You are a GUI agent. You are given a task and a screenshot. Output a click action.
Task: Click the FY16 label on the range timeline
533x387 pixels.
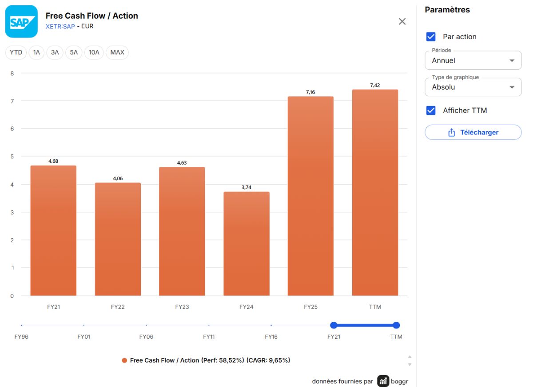pos(271,337)
